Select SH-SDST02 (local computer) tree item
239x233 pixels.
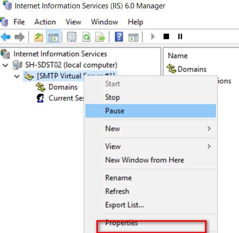click(71, 65)
